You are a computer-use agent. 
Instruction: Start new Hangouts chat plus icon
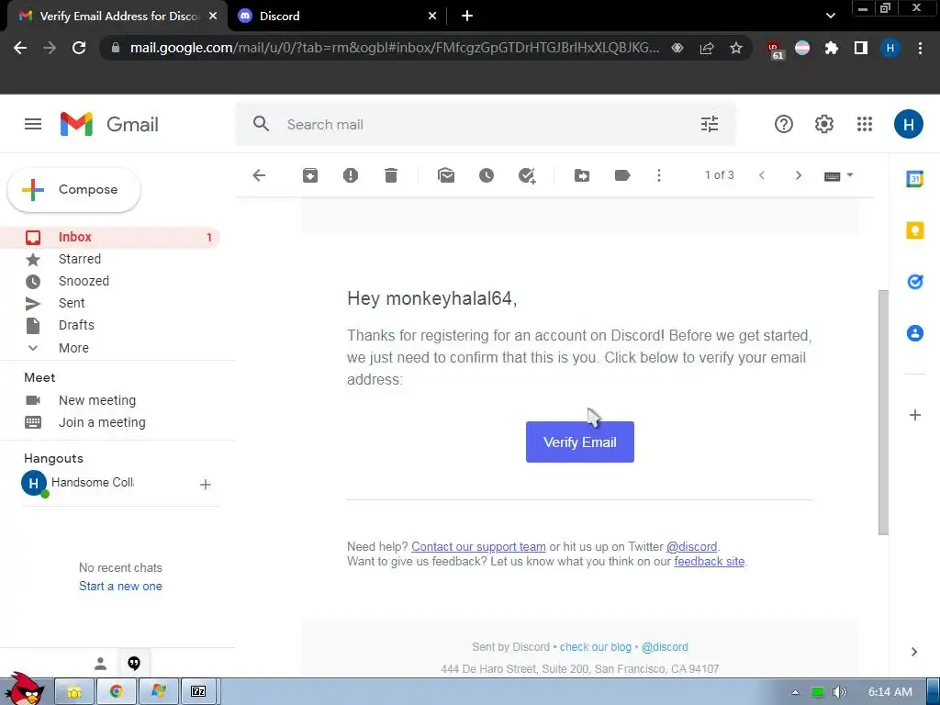pyautogui.click(x=205, y=485)
